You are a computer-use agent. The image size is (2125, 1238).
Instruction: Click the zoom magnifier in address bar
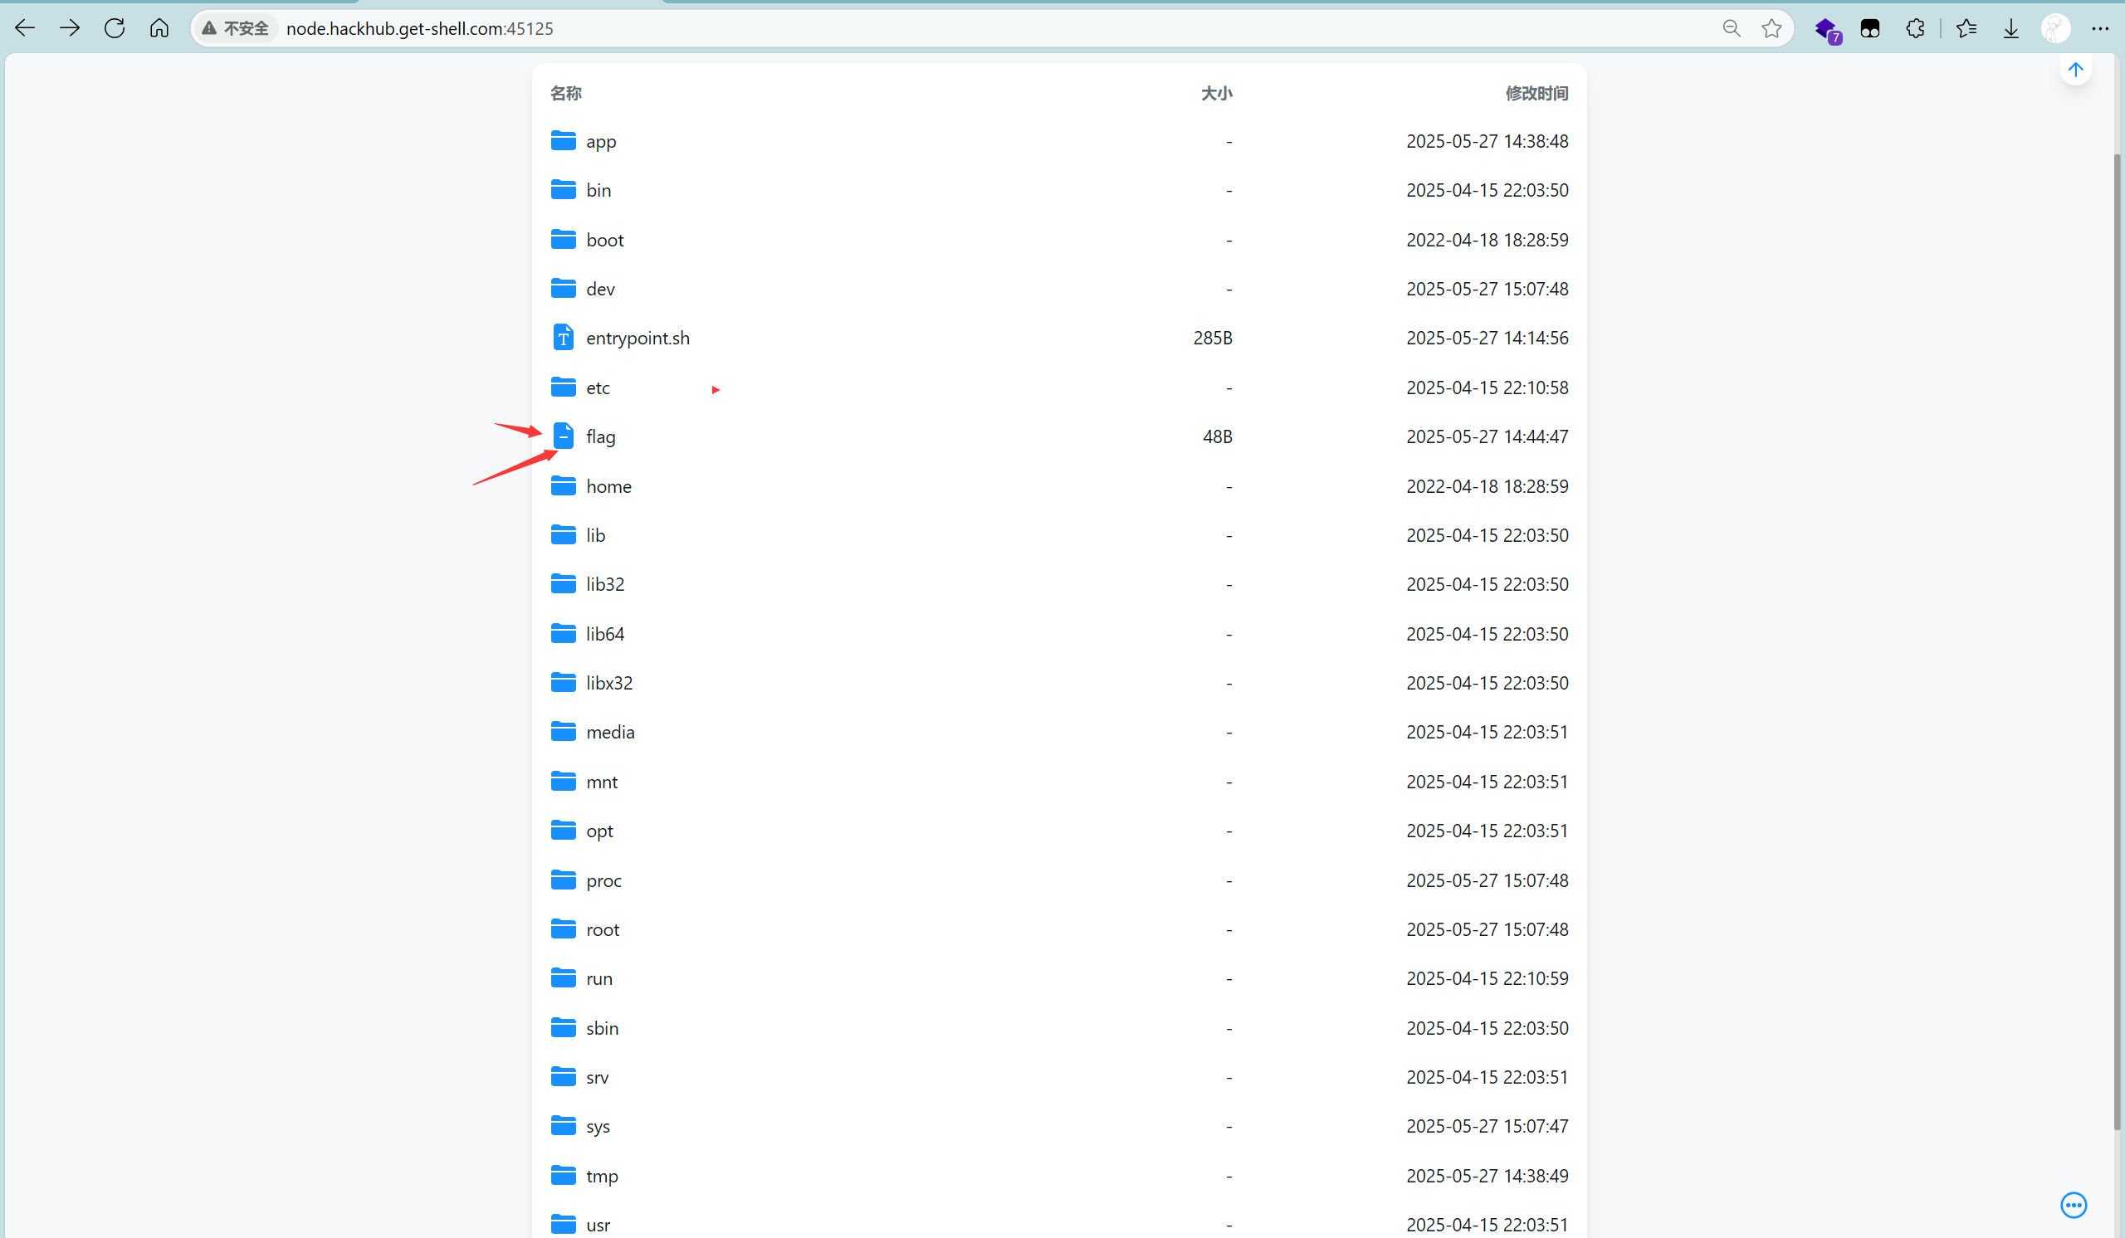[x=1732, y=28]
